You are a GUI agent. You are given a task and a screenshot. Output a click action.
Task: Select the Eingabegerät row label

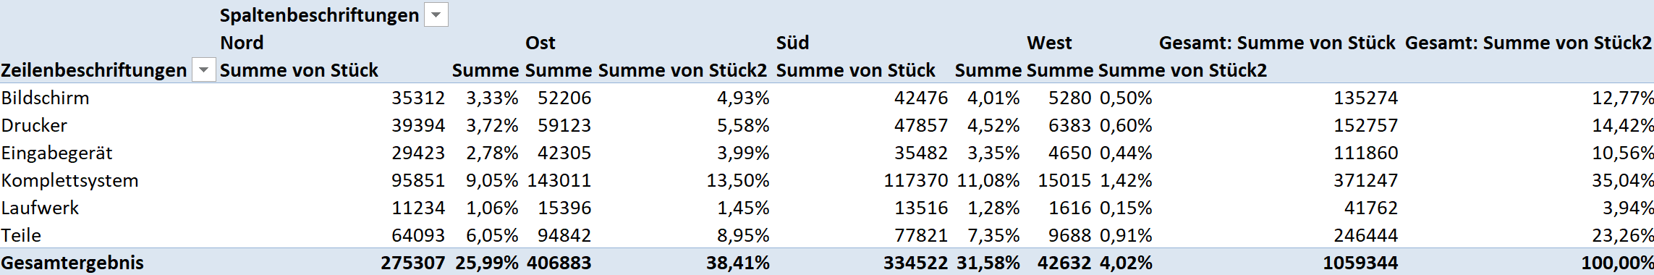(x=56, y=153)
